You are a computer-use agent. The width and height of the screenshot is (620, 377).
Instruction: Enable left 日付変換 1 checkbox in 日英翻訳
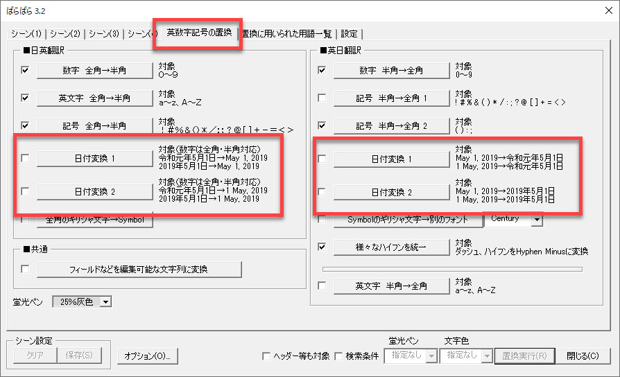pyautogui.click(x=26, y=159)
